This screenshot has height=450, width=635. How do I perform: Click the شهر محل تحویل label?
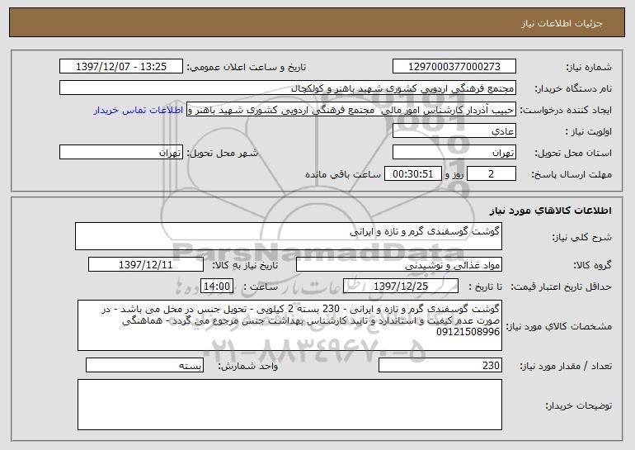point(223,154)
